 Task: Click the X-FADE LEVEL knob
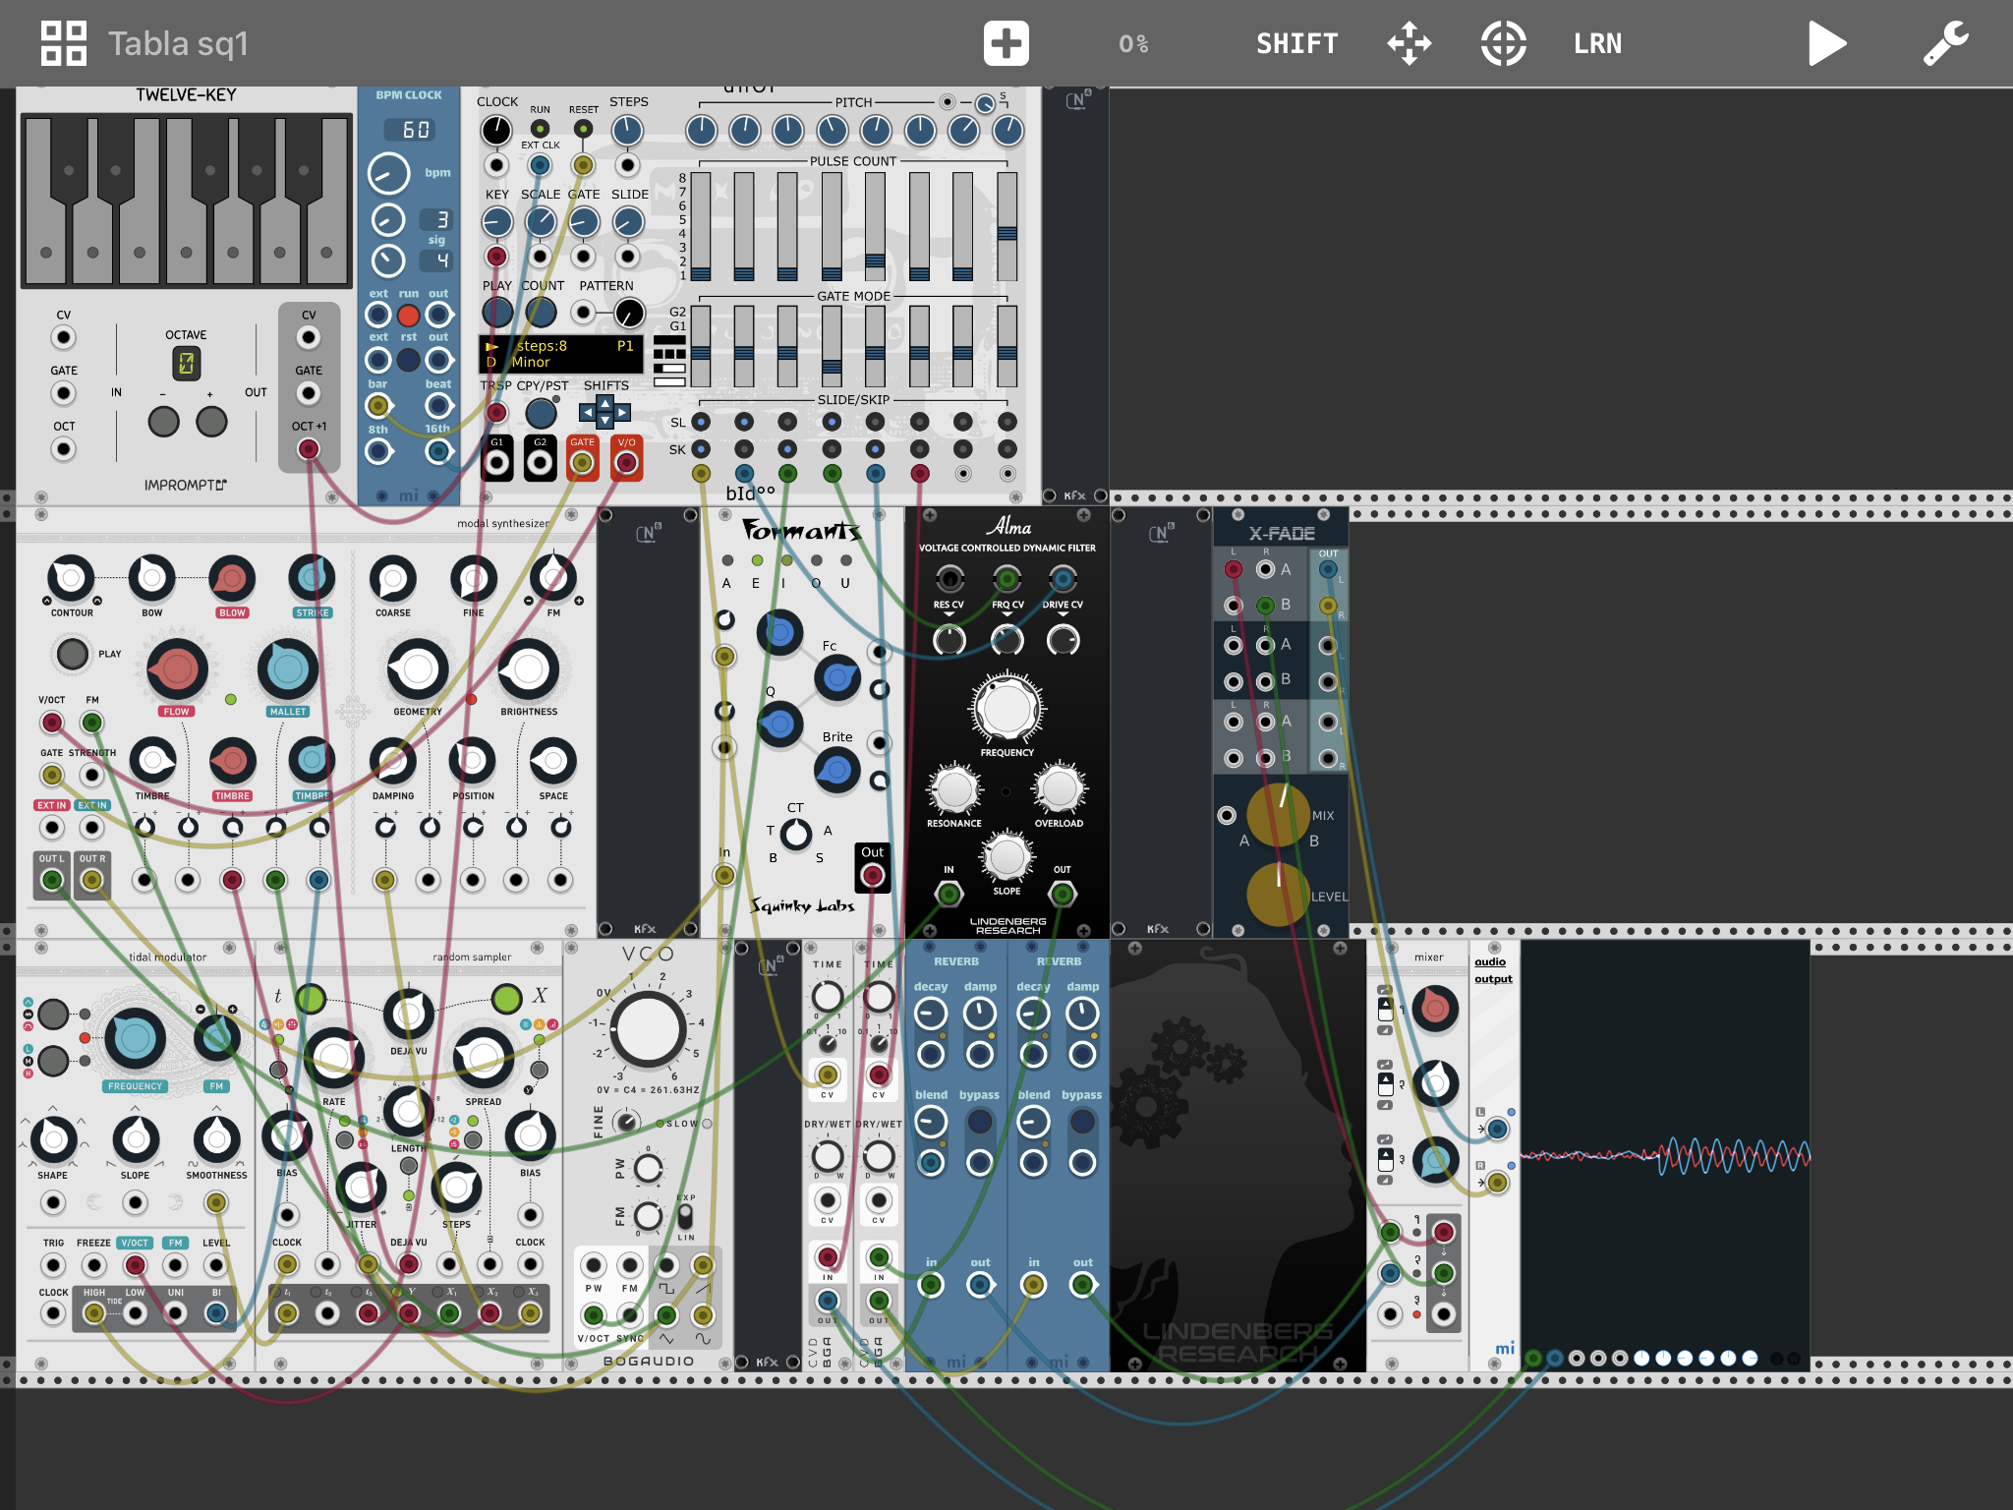pyautogui.click(x=1278, y=893)
